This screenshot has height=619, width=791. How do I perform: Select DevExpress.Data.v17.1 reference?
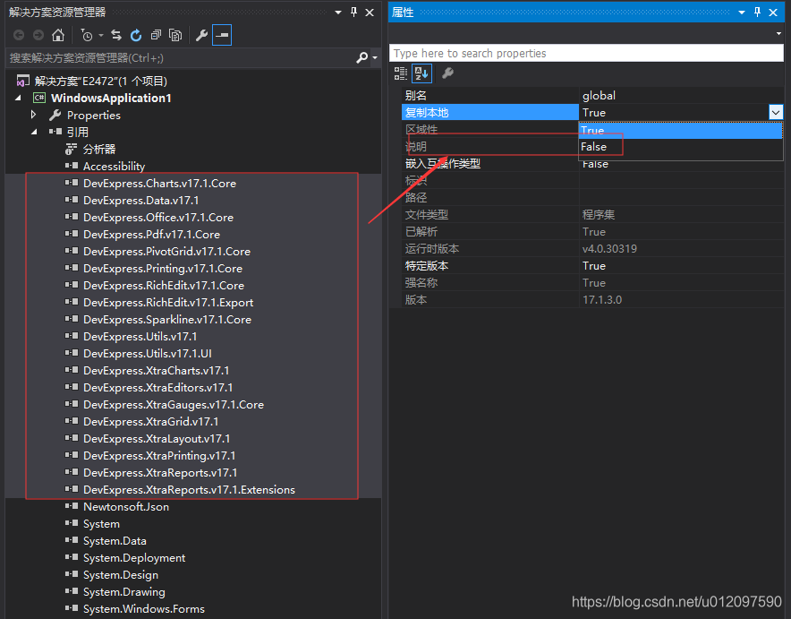click(140, 200)
